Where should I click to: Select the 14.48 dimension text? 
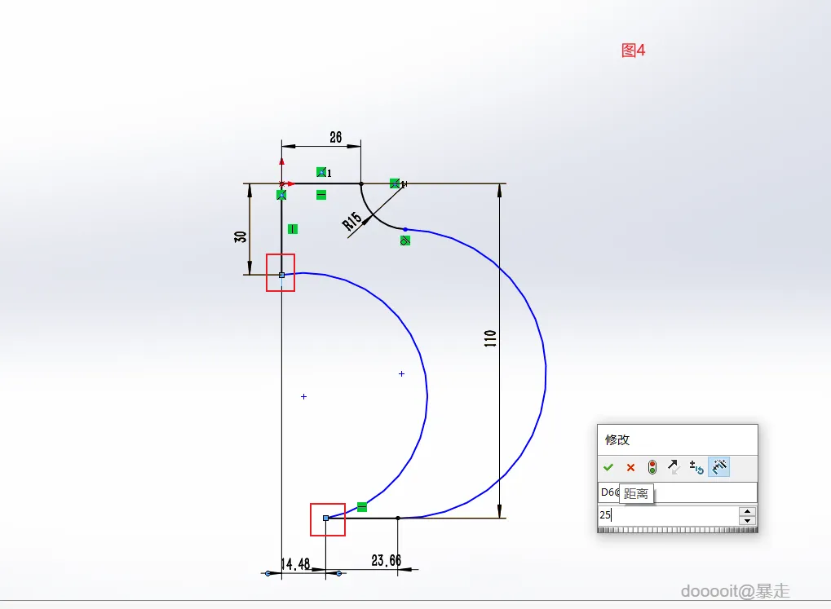pyautogui.click(x=295, y=564)
